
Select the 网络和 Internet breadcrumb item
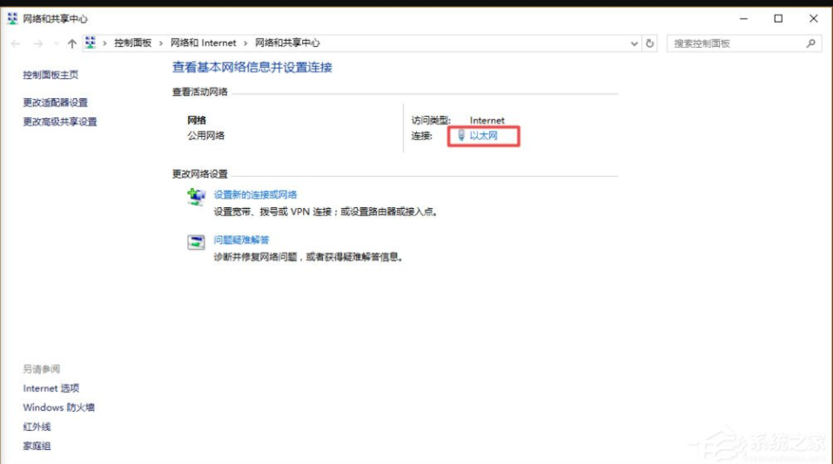(x=203, y=44)
